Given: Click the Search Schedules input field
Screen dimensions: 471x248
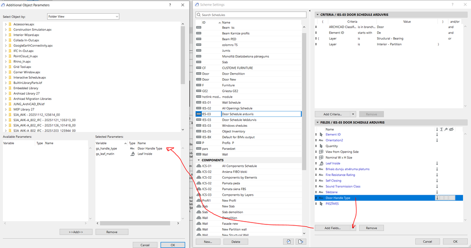Looking at the screenshot, I should click(251, 15).
